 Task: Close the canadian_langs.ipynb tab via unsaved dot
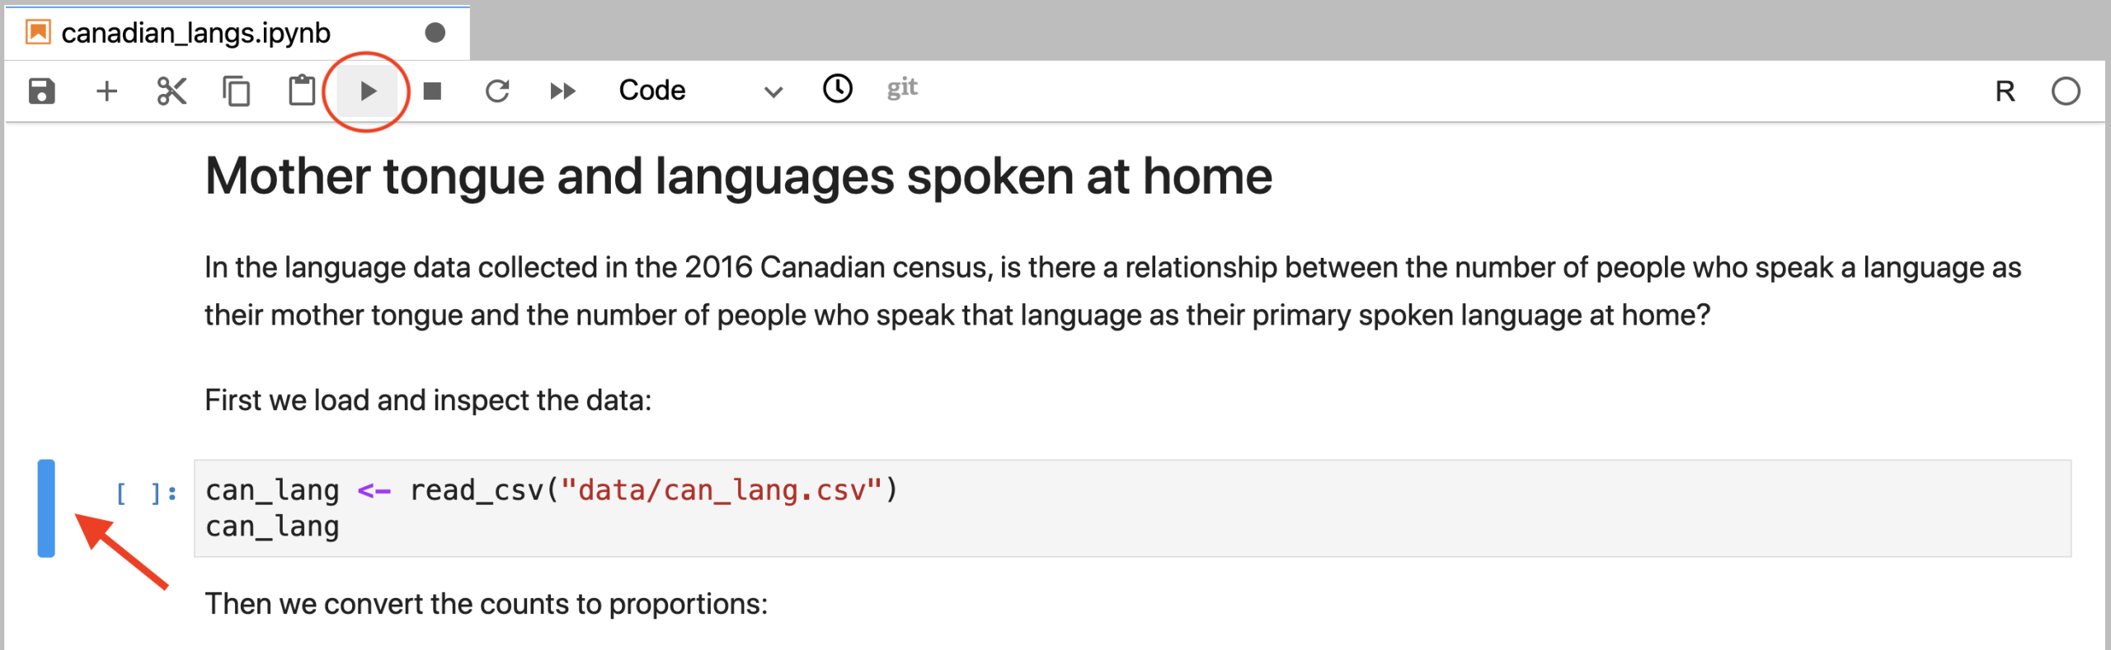point(435,33)
